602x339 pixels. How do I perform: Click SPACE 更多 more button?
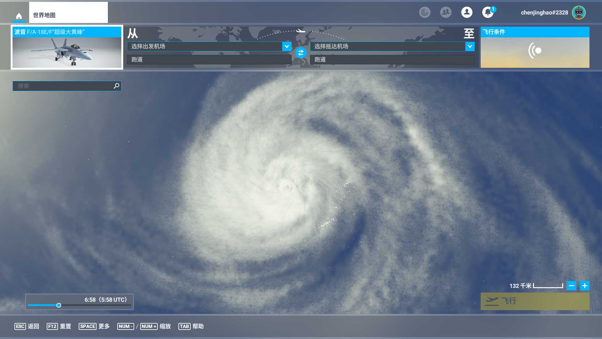click(94, 326)
